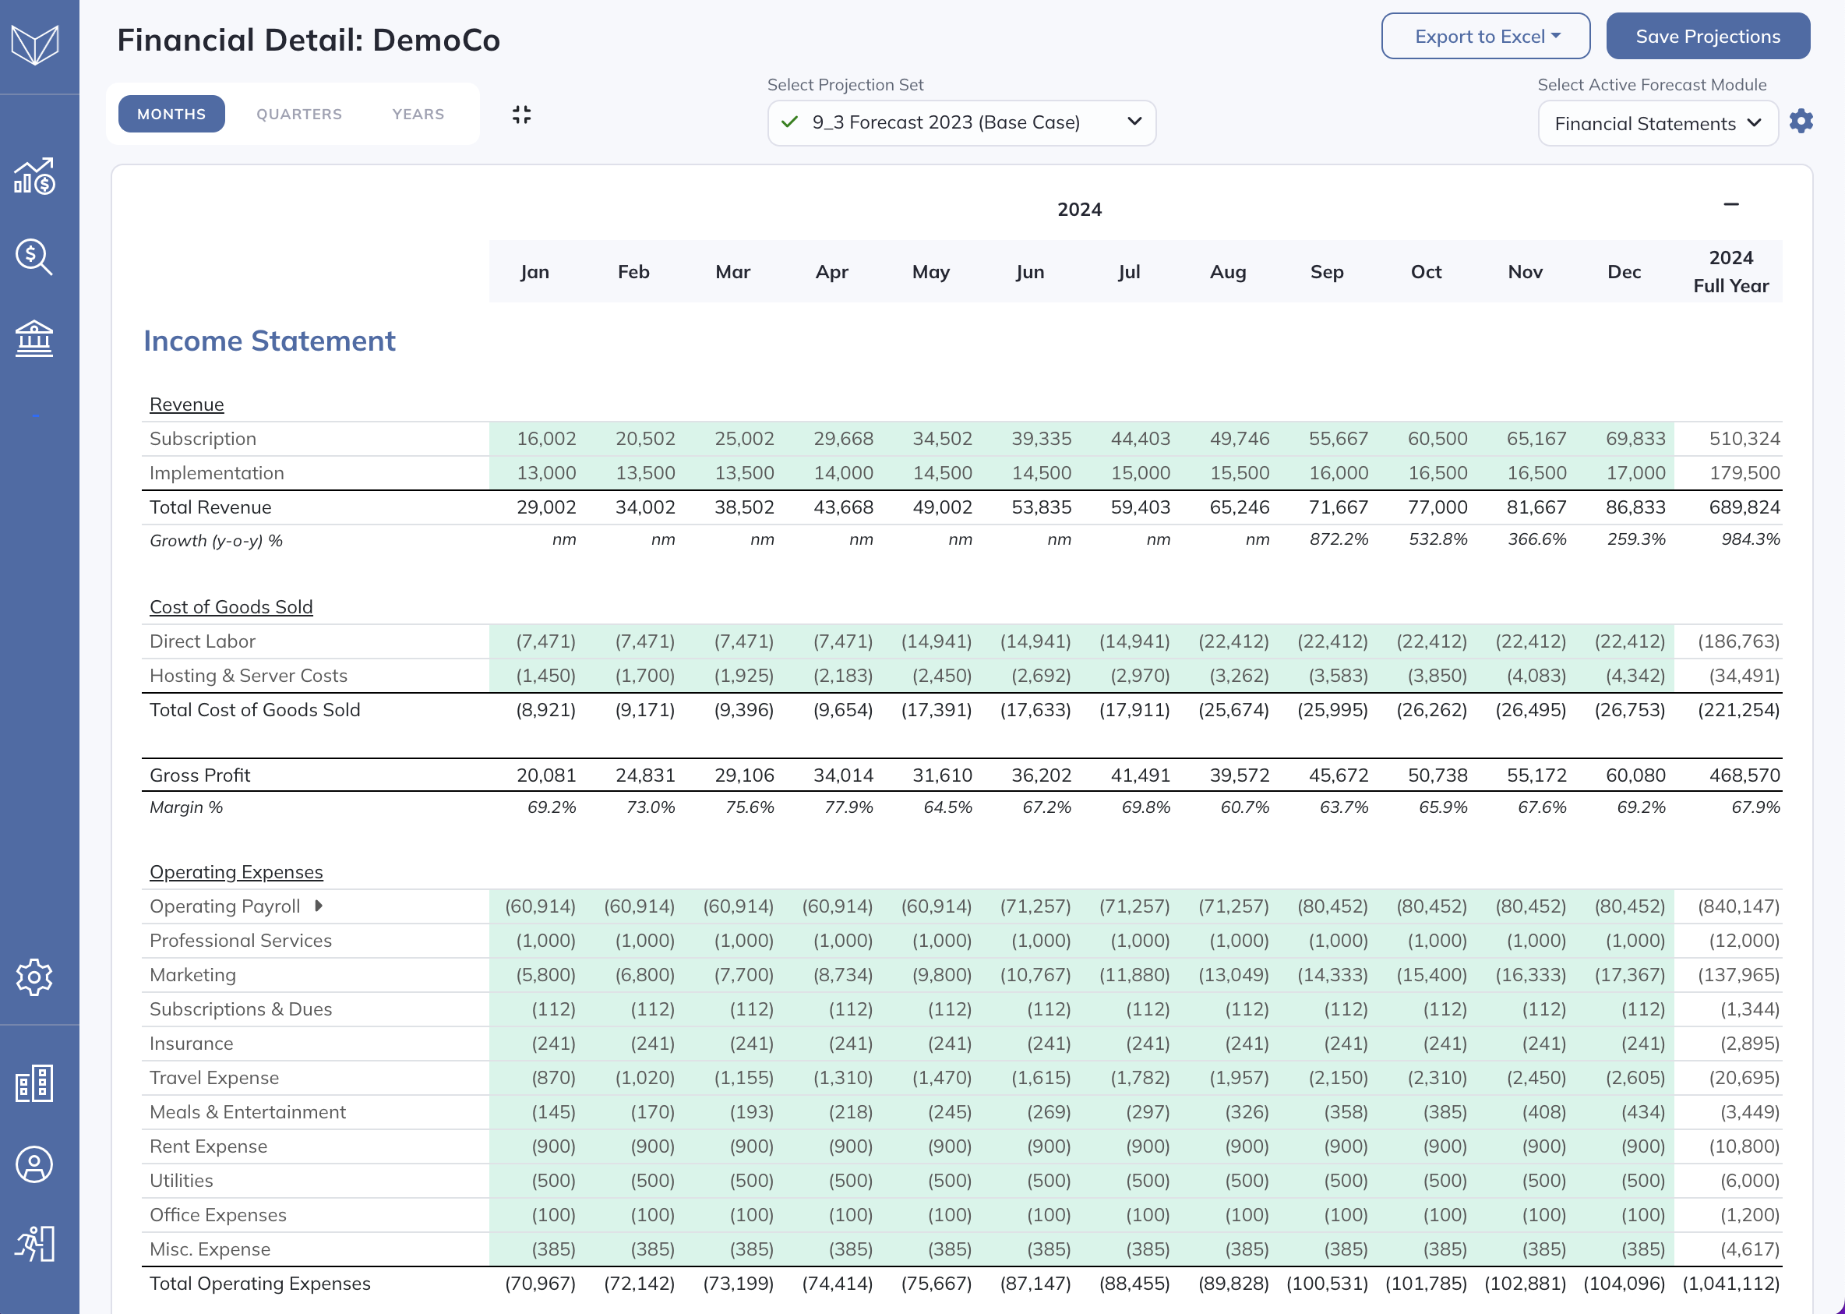Click the Save Projections button

click(x=1707, y=36)
